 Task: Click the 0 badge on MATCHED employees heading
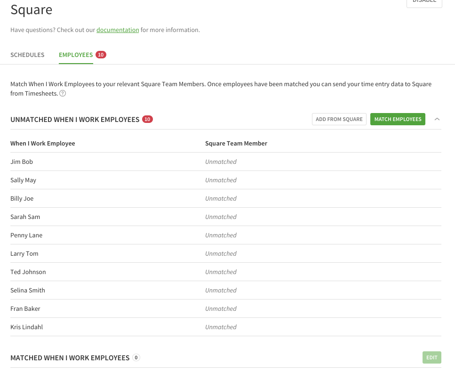click(136, 357)
